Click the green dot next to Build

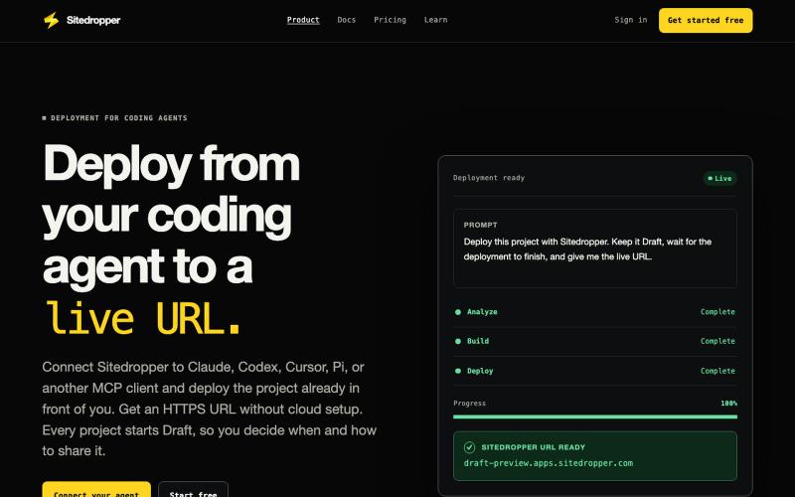[458, 341]
